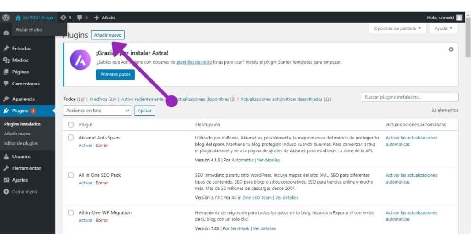Expand Opciones de pantalla
471x245 pixels.
[397, 28]
